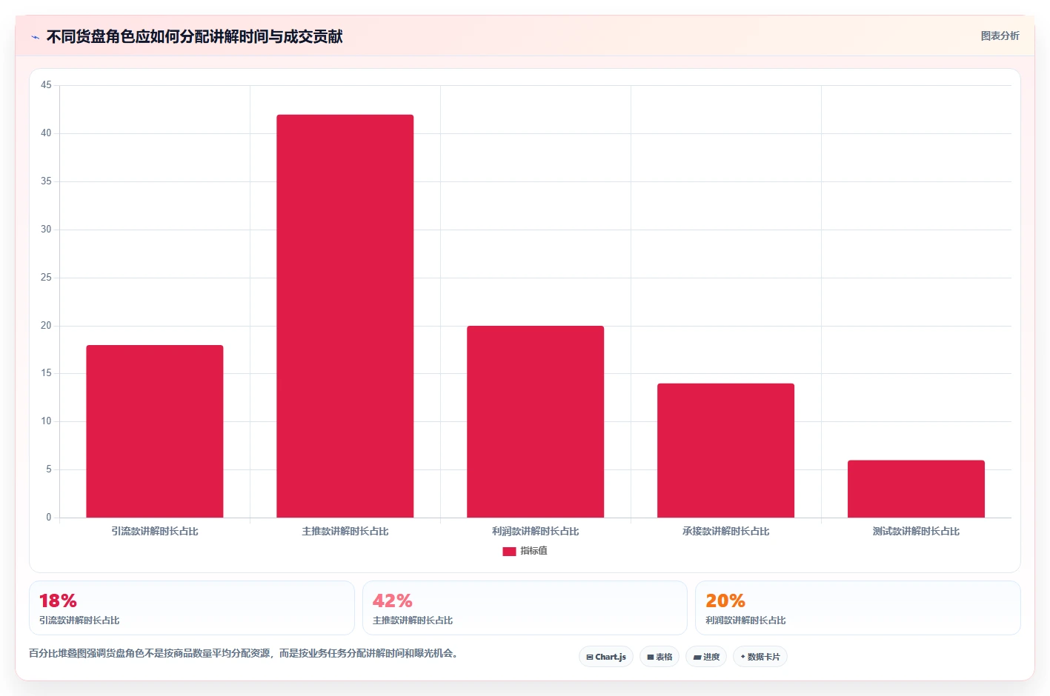The image size is (1050, 696).
Task: Select the 主推款讲解时长占比 bar
Action: 345,316
